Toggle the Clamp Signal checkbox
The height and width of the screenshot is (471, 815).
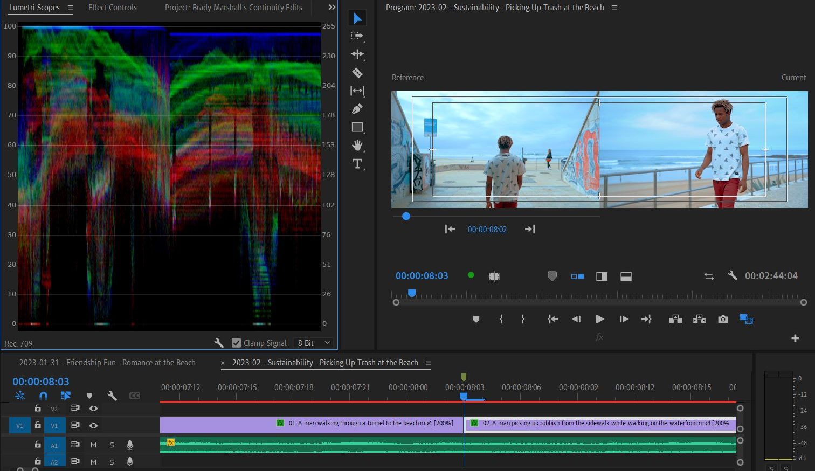click(236, 343)
